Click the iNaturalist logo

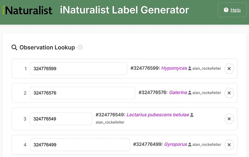click(x=27, y=10)
